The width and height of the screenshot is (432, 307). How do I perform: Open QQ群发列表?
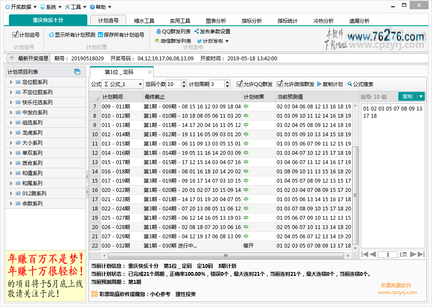pyautogui.click(x=173, y=31)
